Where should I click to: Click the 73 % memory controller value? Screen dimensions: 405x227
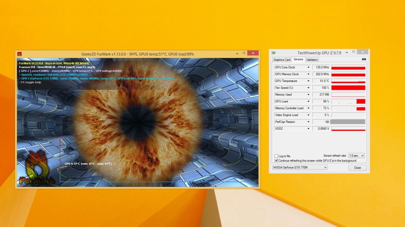tap(321, 108)
